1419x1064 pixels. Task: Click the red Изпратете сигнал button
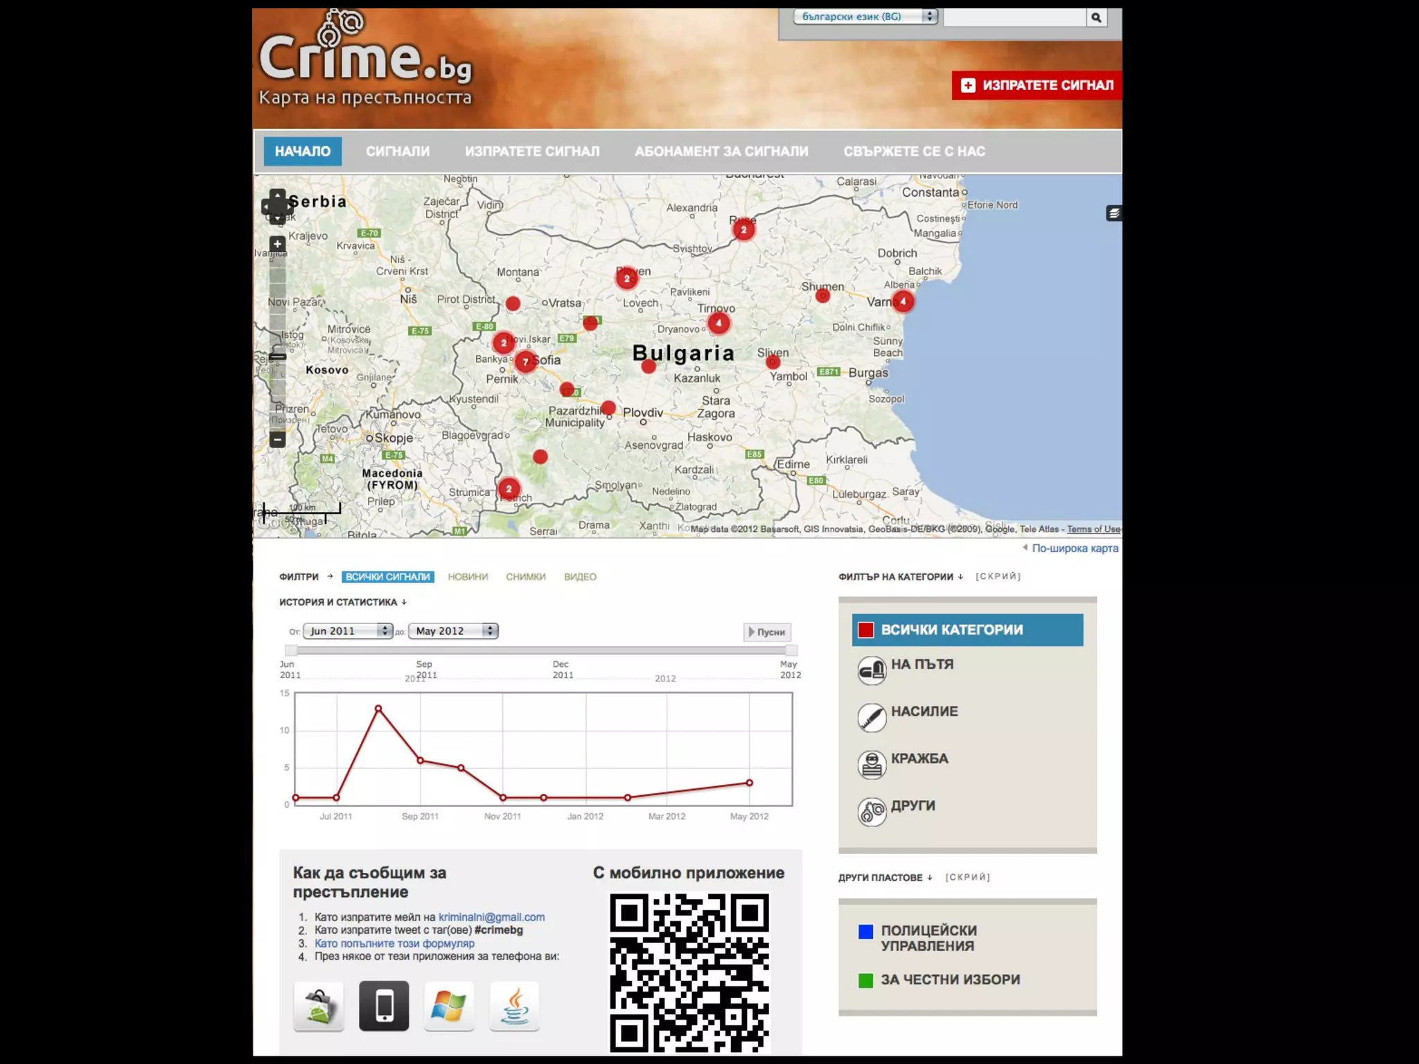[1037, 85]
